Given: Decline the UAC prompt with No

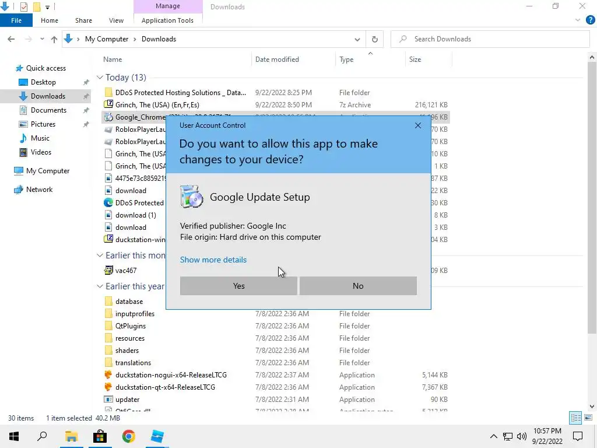Looking at the screenshot, I should coord(358,286).
